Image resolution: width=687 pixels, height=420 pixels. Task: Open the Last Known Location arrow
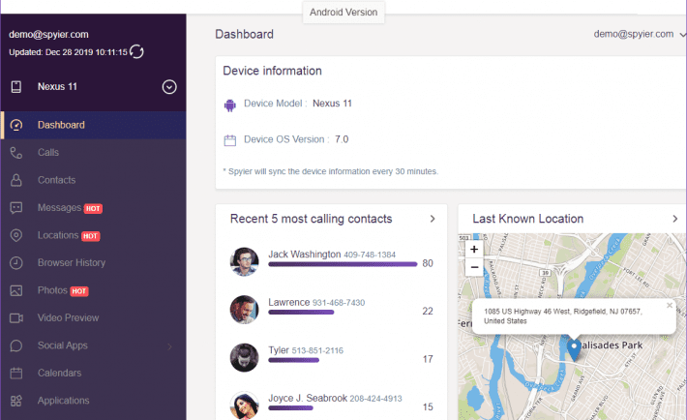674,219
